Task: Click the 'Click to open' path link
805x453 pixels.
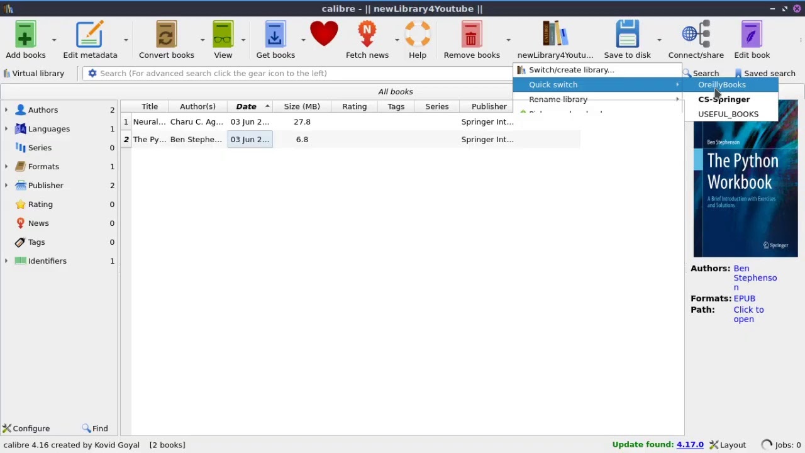Action: tap(748, 315)
